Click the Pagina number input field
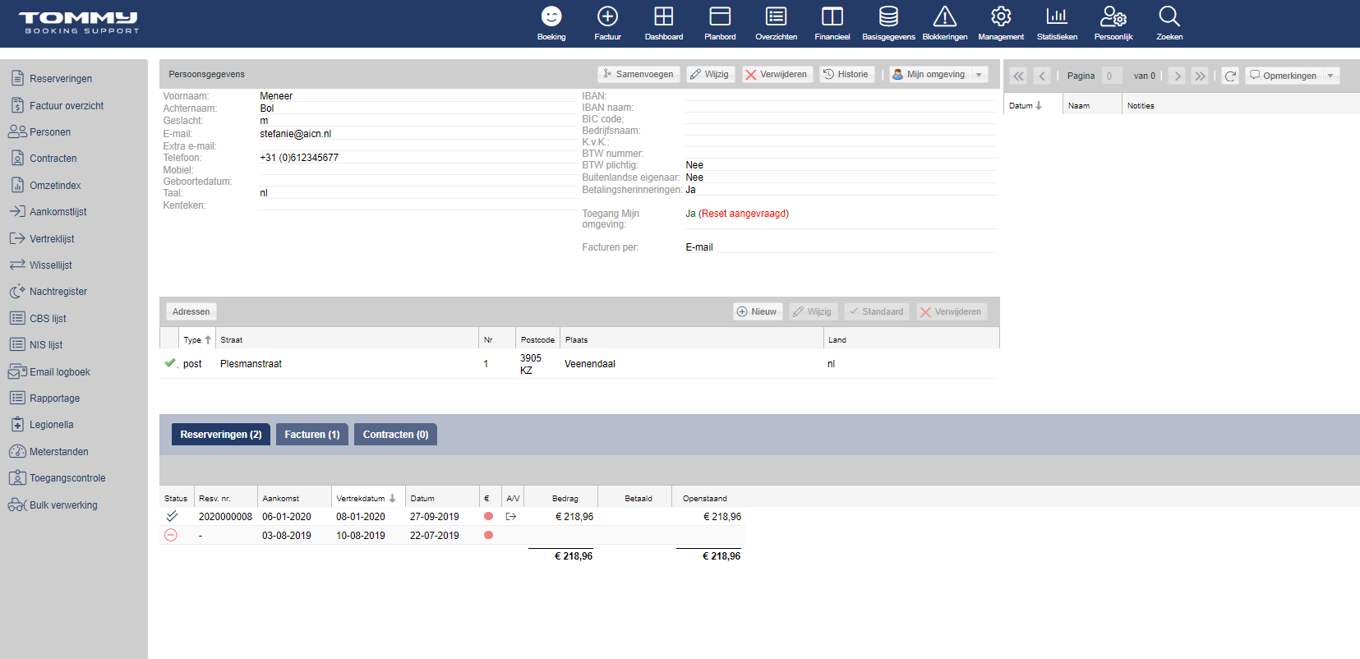Image resolution: width=1360 pixels, height=659 pixels. click(x=1111, y=76)
